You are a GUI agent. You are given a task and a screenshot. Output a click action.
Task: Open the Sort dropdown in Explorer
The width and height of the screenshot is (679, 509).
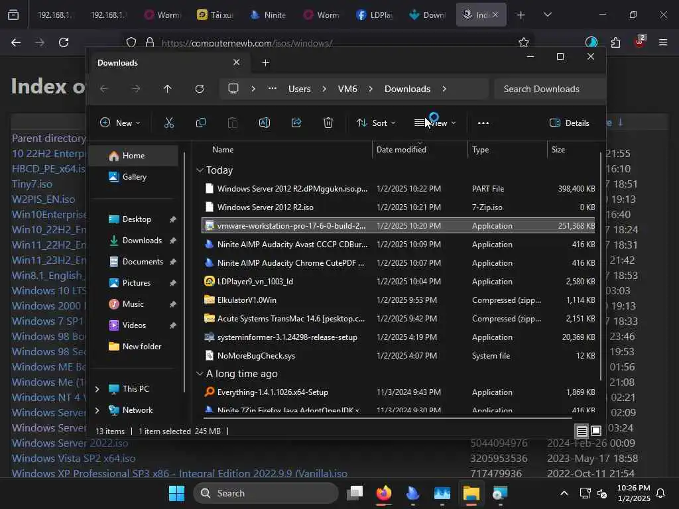pos(376,123)
